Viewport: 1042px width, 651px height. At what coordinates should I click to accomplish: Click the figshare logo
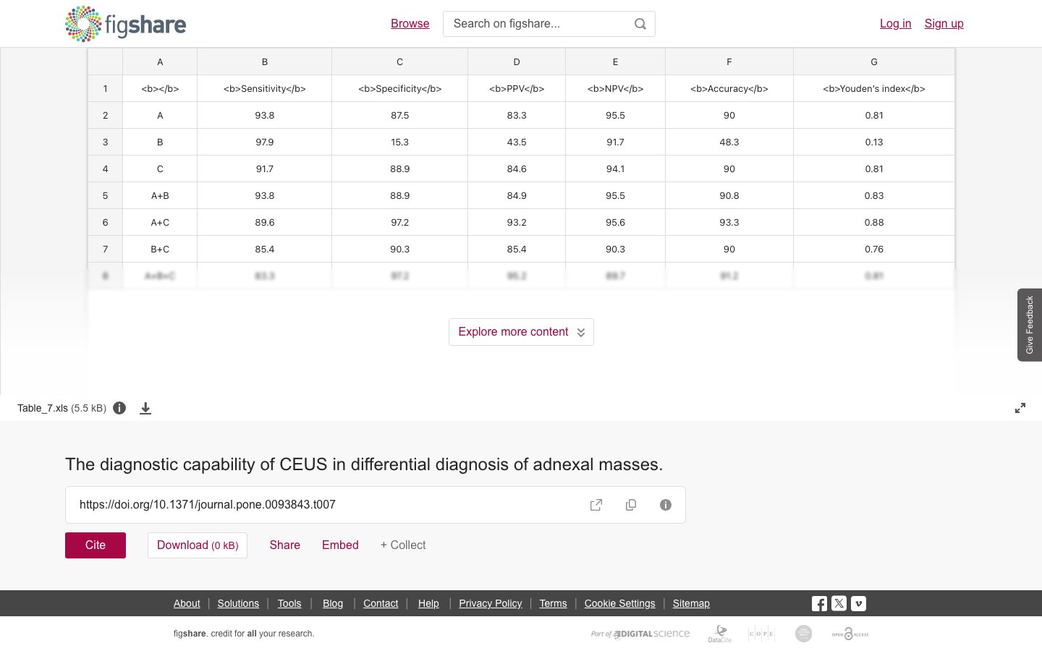(125, 24)
